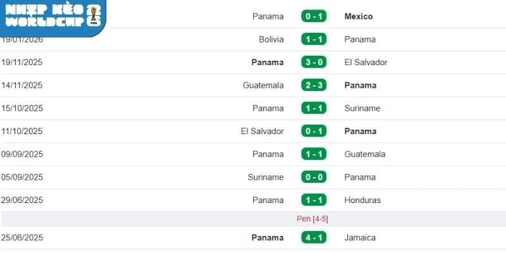Select the Jamaica team name

(360, 238)
